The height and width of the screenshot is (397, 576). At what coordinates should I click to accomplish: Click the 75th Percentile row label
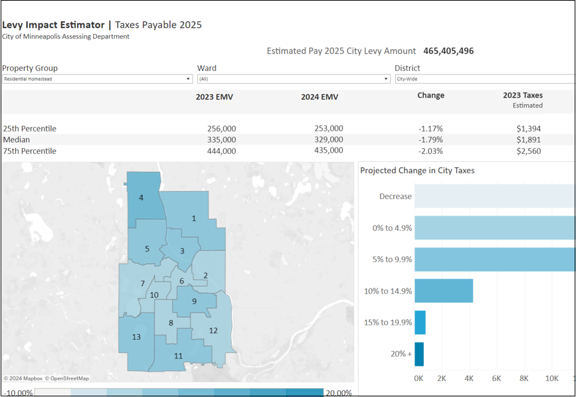(30, 151)
